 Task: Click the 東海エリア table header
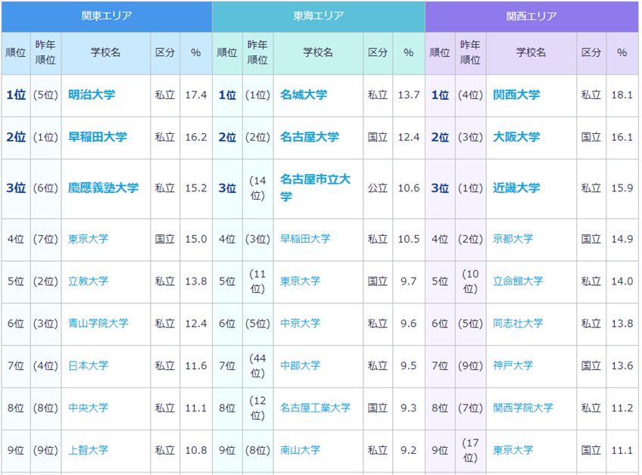pos(319,17)
